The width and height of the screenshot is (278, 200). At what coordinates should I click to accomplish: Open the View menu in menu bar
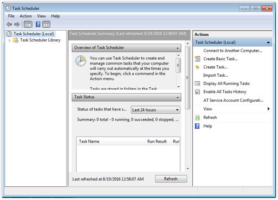click(x=41, y=16)
